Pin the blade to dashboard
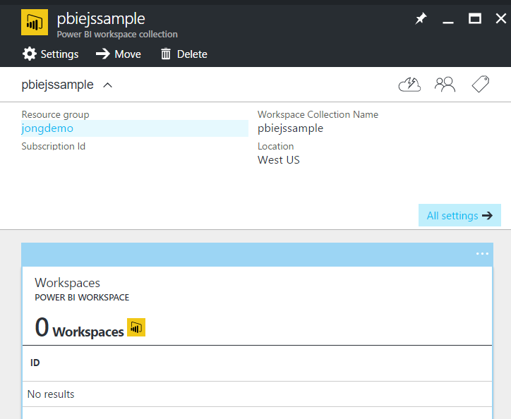 [x=421, y=19]
